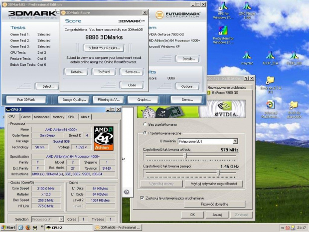
Task: Open the Skrót do ATARI folder shortcut
Action: (x=271, y=85)
